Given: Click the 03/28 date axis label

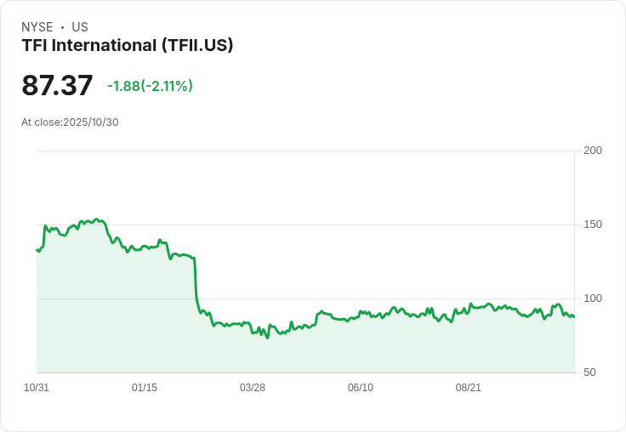Looking at the screenshot, I should point(253,388).
